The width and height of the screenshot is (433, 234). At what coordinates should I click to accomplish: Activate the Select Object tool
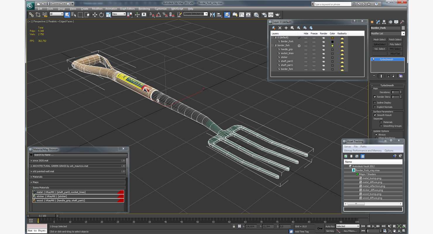67,15
